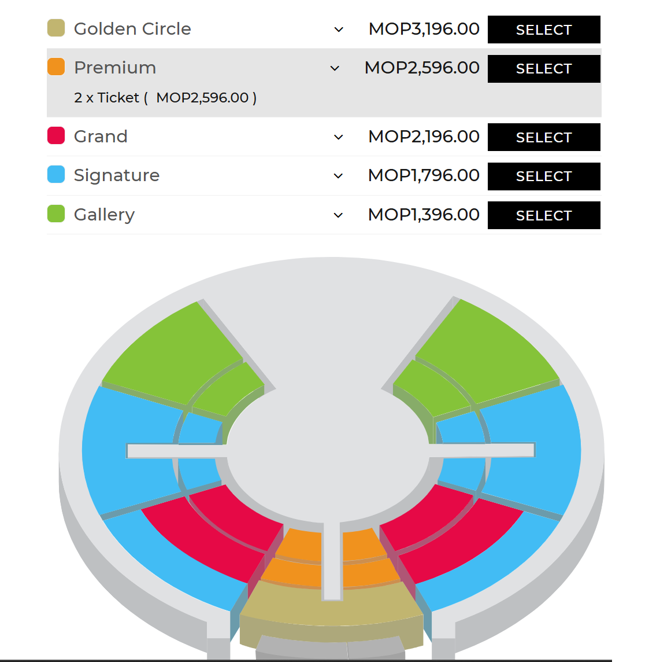The image size is (660, 662).
Task: Select Signature MOP1,796.00 tickets
Action: (544, 176)
